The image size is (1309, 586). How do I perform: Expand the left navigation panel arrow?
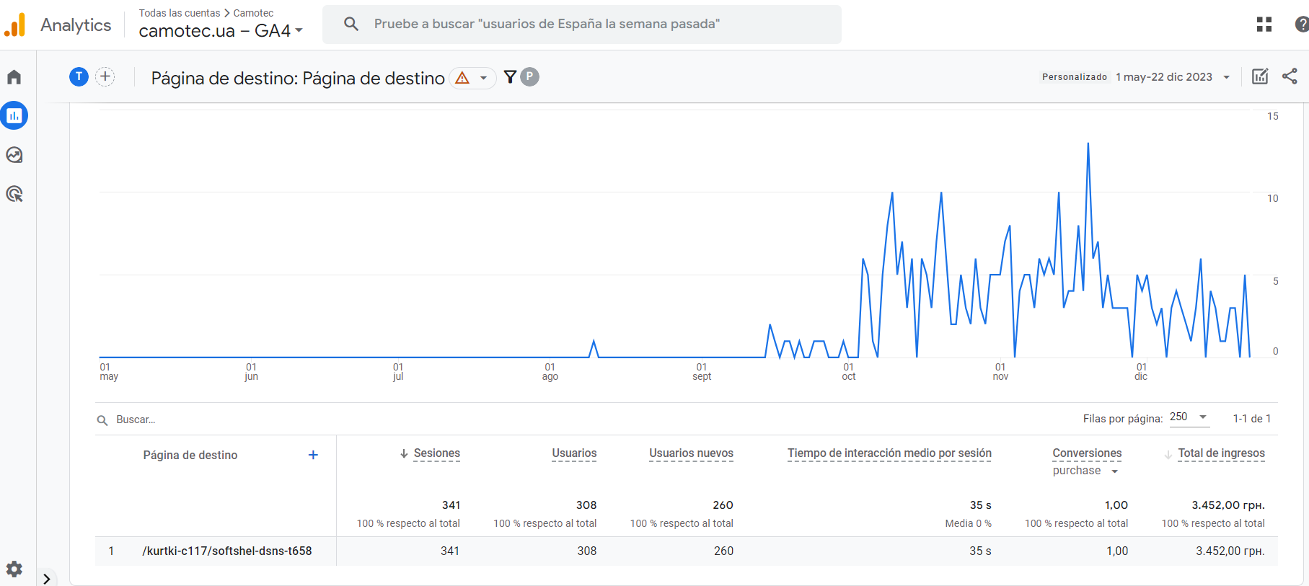tap(47, 578)
